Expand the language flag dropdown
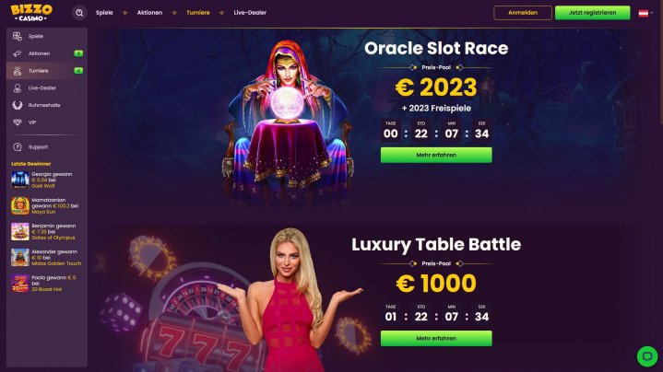 [x=645, y=13]
